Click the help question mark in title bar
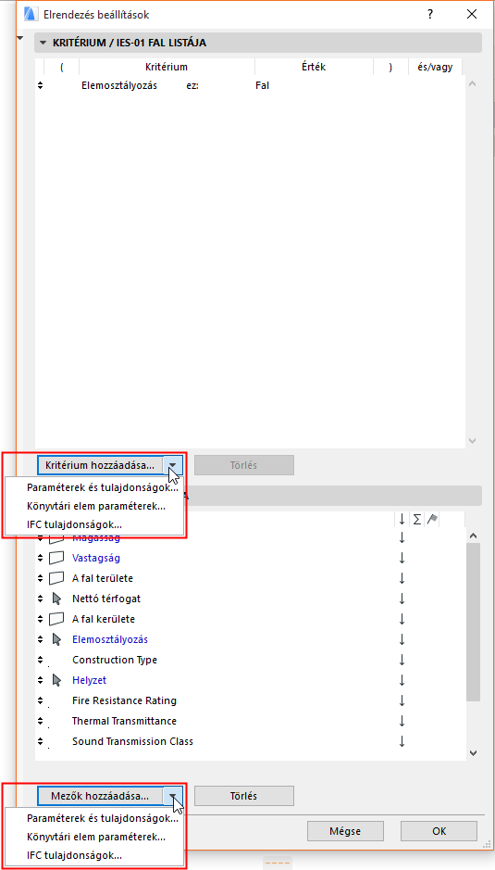 pos(430,15)
